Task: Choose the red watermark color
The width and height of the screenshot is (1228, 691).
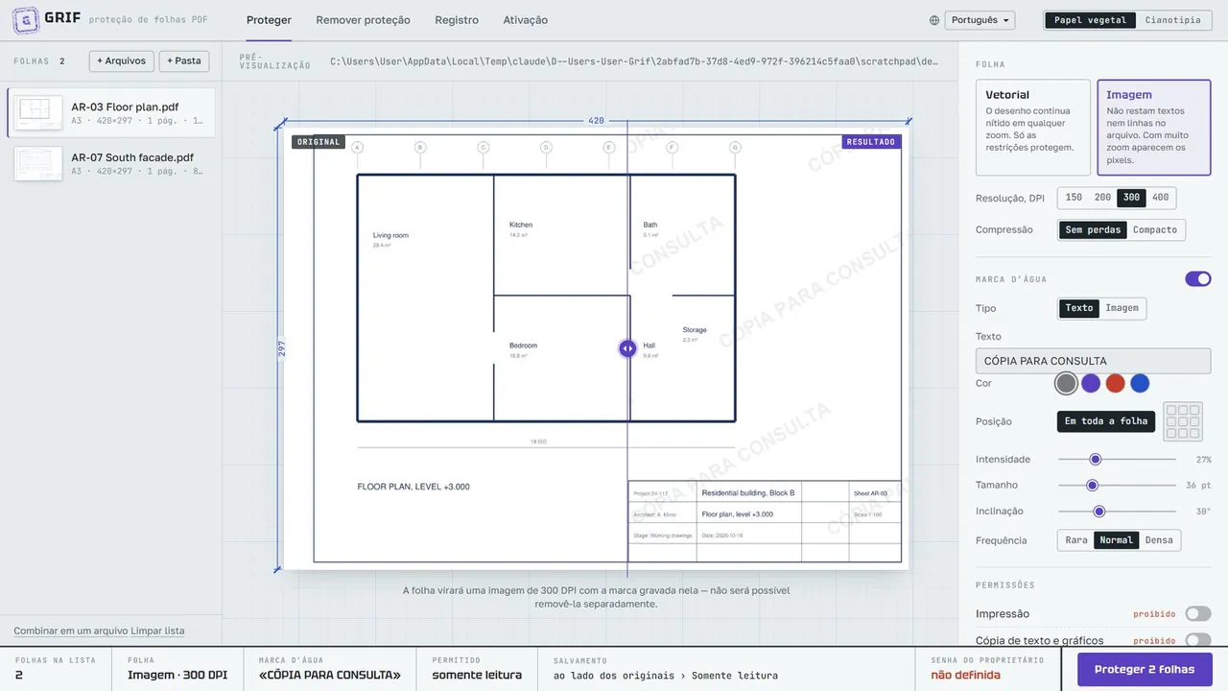Action: [1115, 384]
